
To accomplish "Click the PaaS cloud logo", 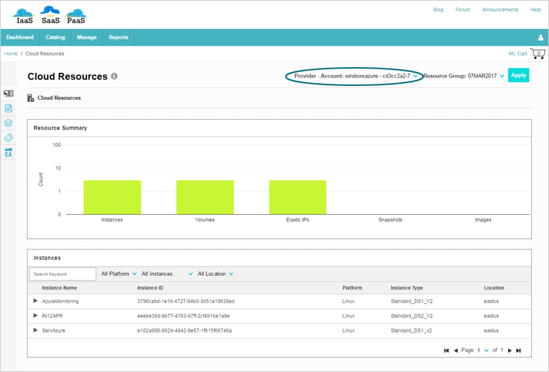I will click(75, 16).
